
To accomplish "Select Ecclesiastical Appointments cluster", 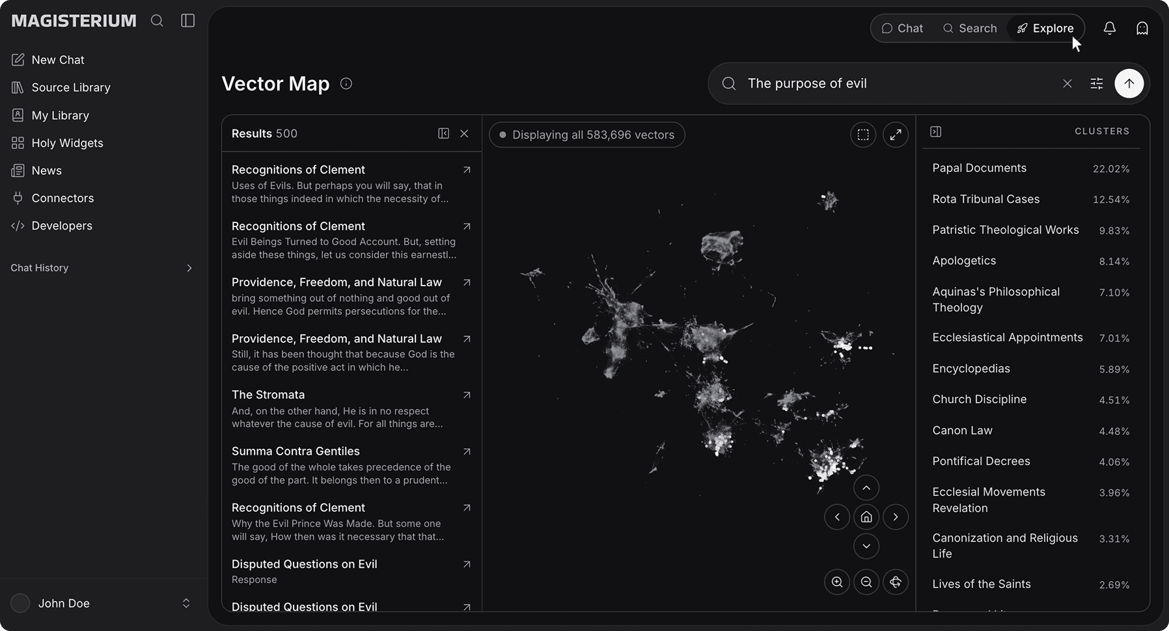I will [x=1031, y=338].
